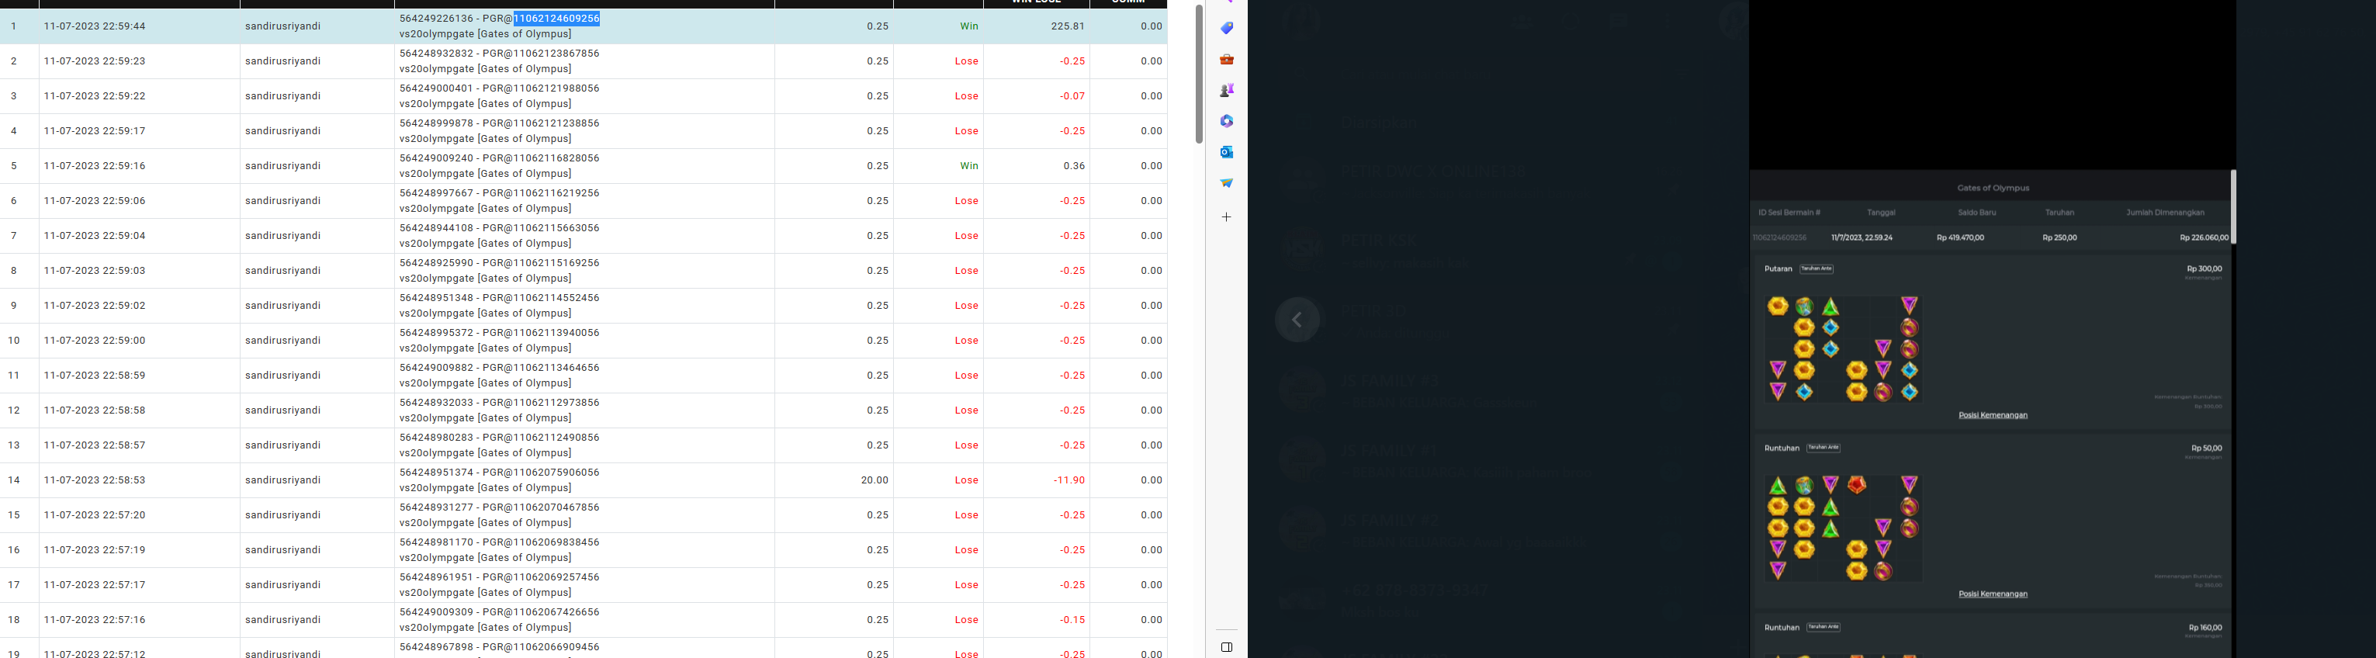This screenshot has width=2376, height=658.
Task: Click timestamp 11-07-2023 22:59:02
Action: click(x=94, y=306)
